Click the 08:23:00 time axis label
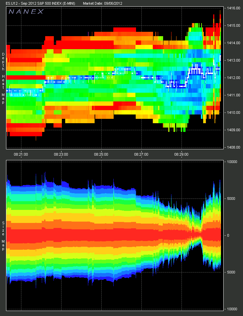The height and width of the screenshot is (316, 243). [61, 154]
